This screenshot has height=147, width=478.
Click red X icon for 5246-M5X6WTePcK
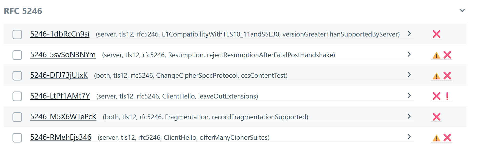click(437, 117)
